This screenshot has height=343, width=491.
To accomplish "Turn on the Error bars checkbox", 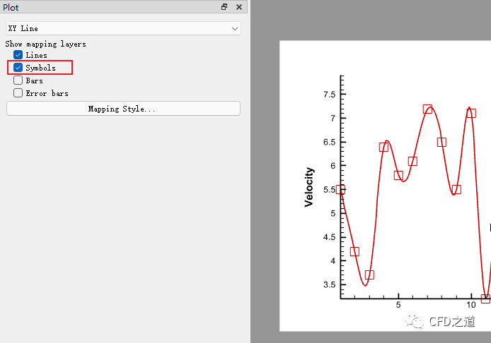I will [18, 93].
